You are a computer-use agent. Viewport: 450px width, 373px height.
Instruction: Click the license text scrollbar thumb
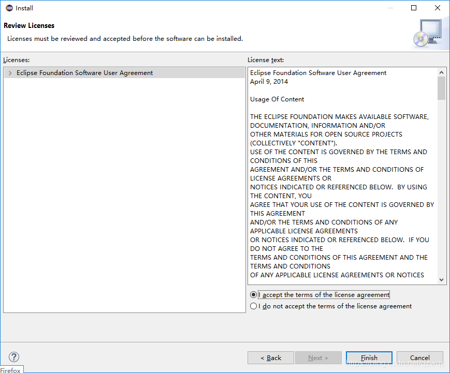click(441, 88)
